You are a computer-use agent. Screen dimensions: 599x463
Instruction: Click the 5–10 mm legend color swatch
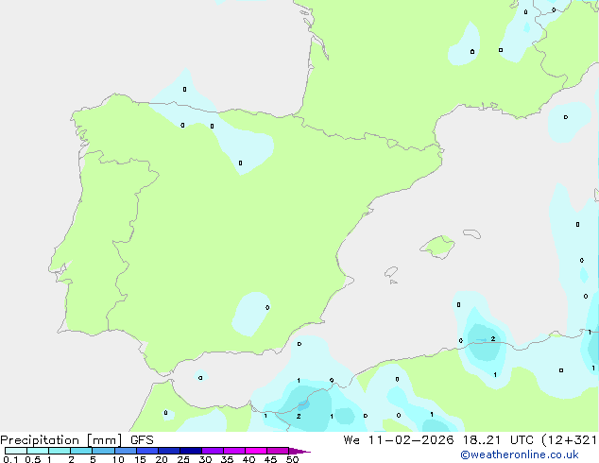click(x=104, y=451)
